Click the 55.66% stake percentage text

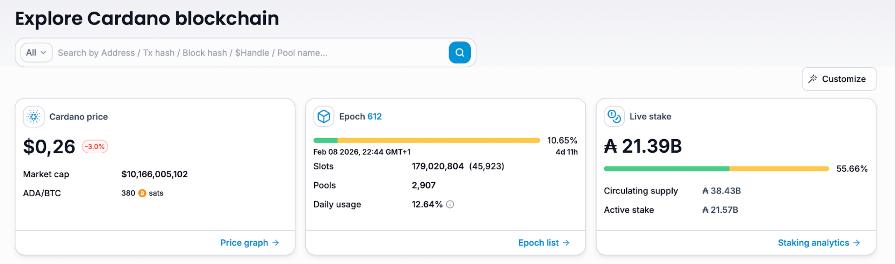click(852, 169)
